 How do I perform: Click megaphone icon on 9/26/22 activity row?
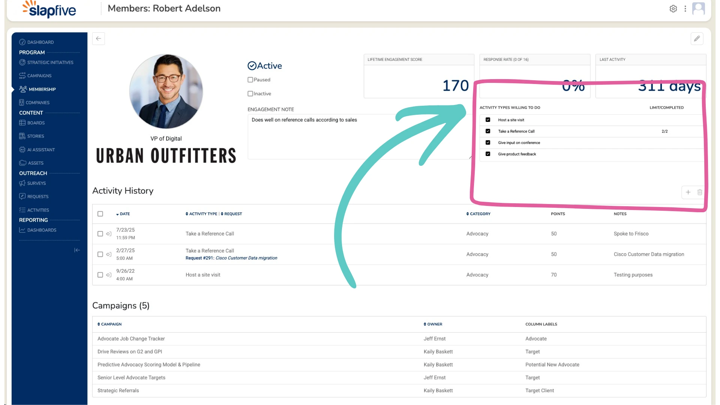[109, 275]
